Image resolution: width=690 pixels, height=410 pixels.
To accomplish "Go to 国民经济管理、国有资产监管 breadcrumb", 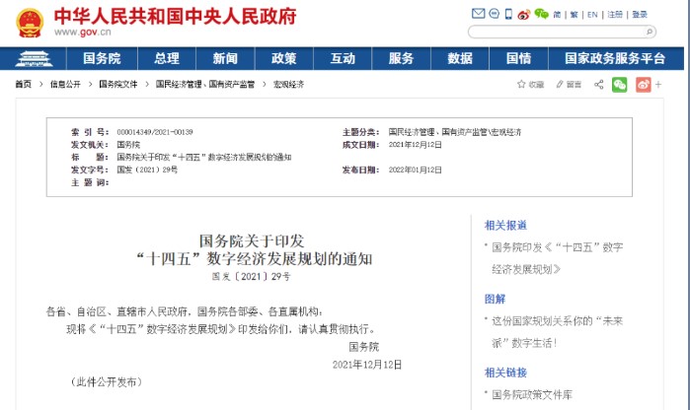I will click(205, 84).
